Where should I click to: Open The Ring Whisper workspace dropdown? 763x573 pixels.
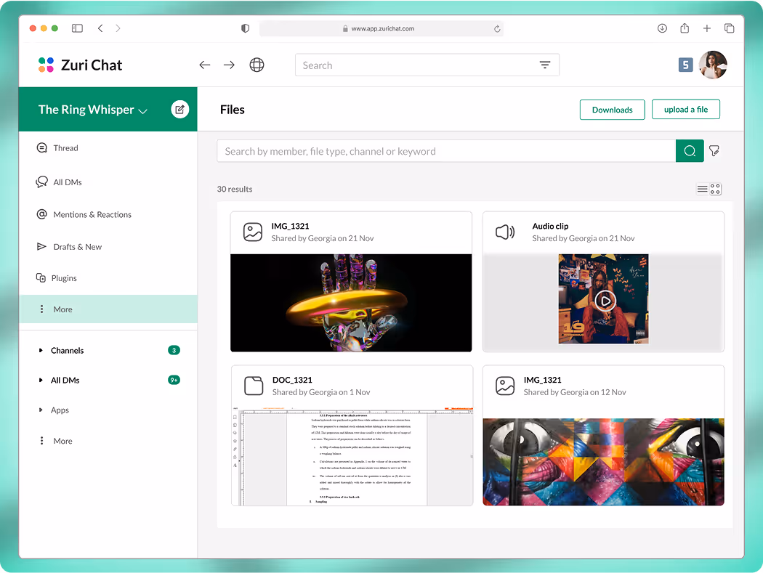[93, 110]
